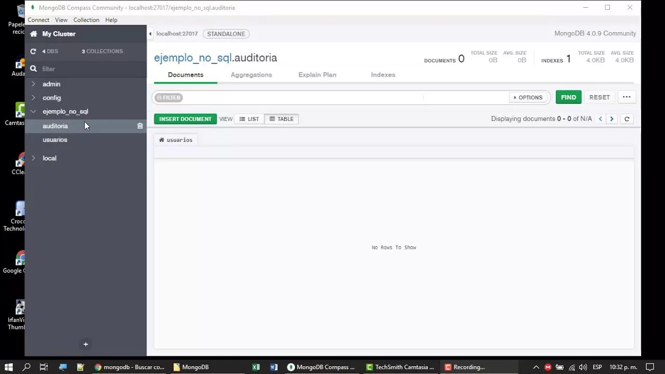Expand the local database

pos(33,158)
